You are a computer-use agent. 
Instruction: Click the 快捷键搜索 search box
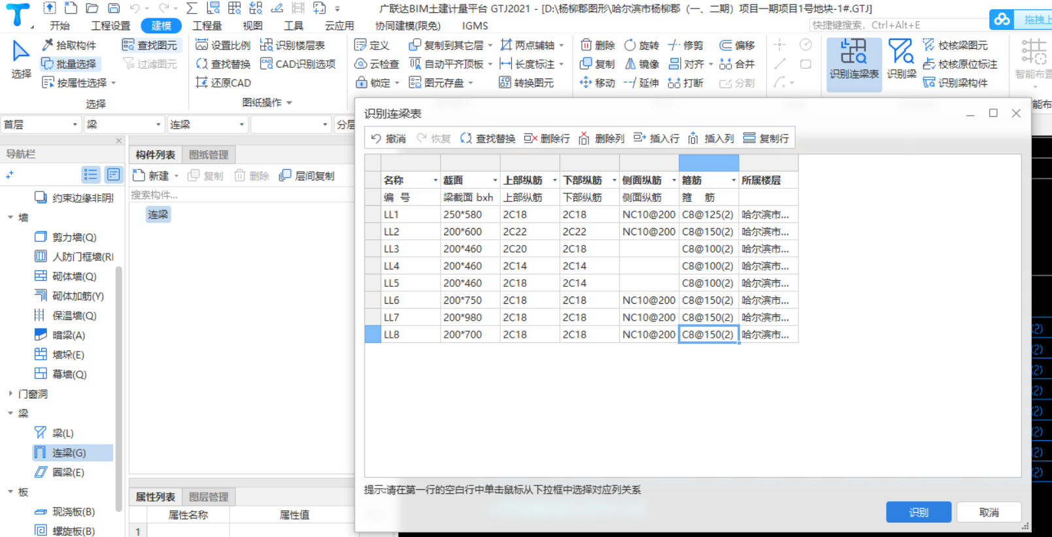coord(898,25)
